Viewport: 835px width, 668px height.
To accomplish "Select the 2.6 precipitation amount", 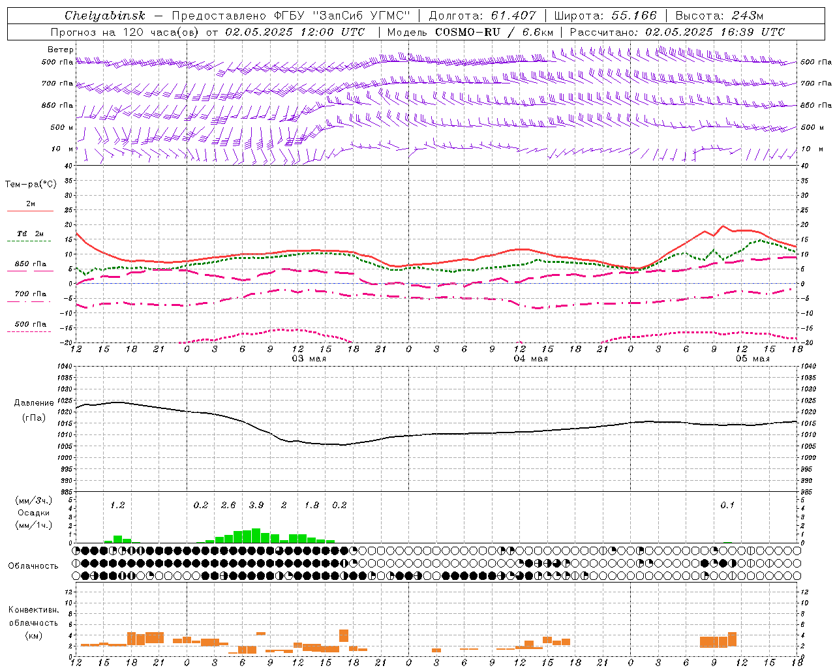I will pyautogui.click(x=228, y=505).
